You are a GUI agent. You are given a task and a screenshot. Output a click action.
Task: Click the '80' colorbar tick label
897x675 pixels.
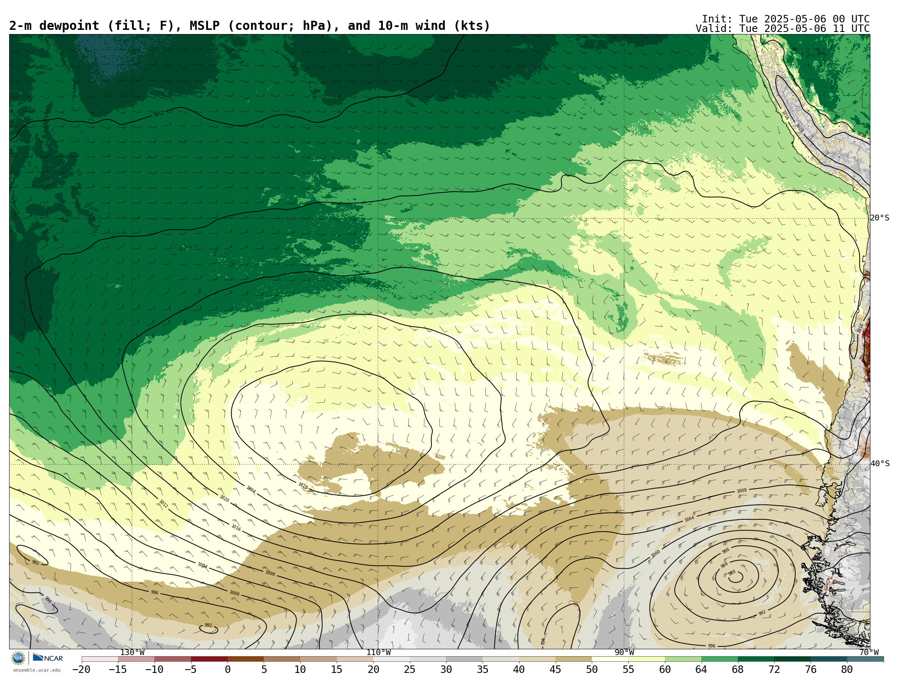pos(847,669)
